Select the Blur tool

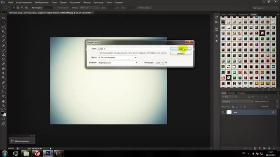(3, 73)
